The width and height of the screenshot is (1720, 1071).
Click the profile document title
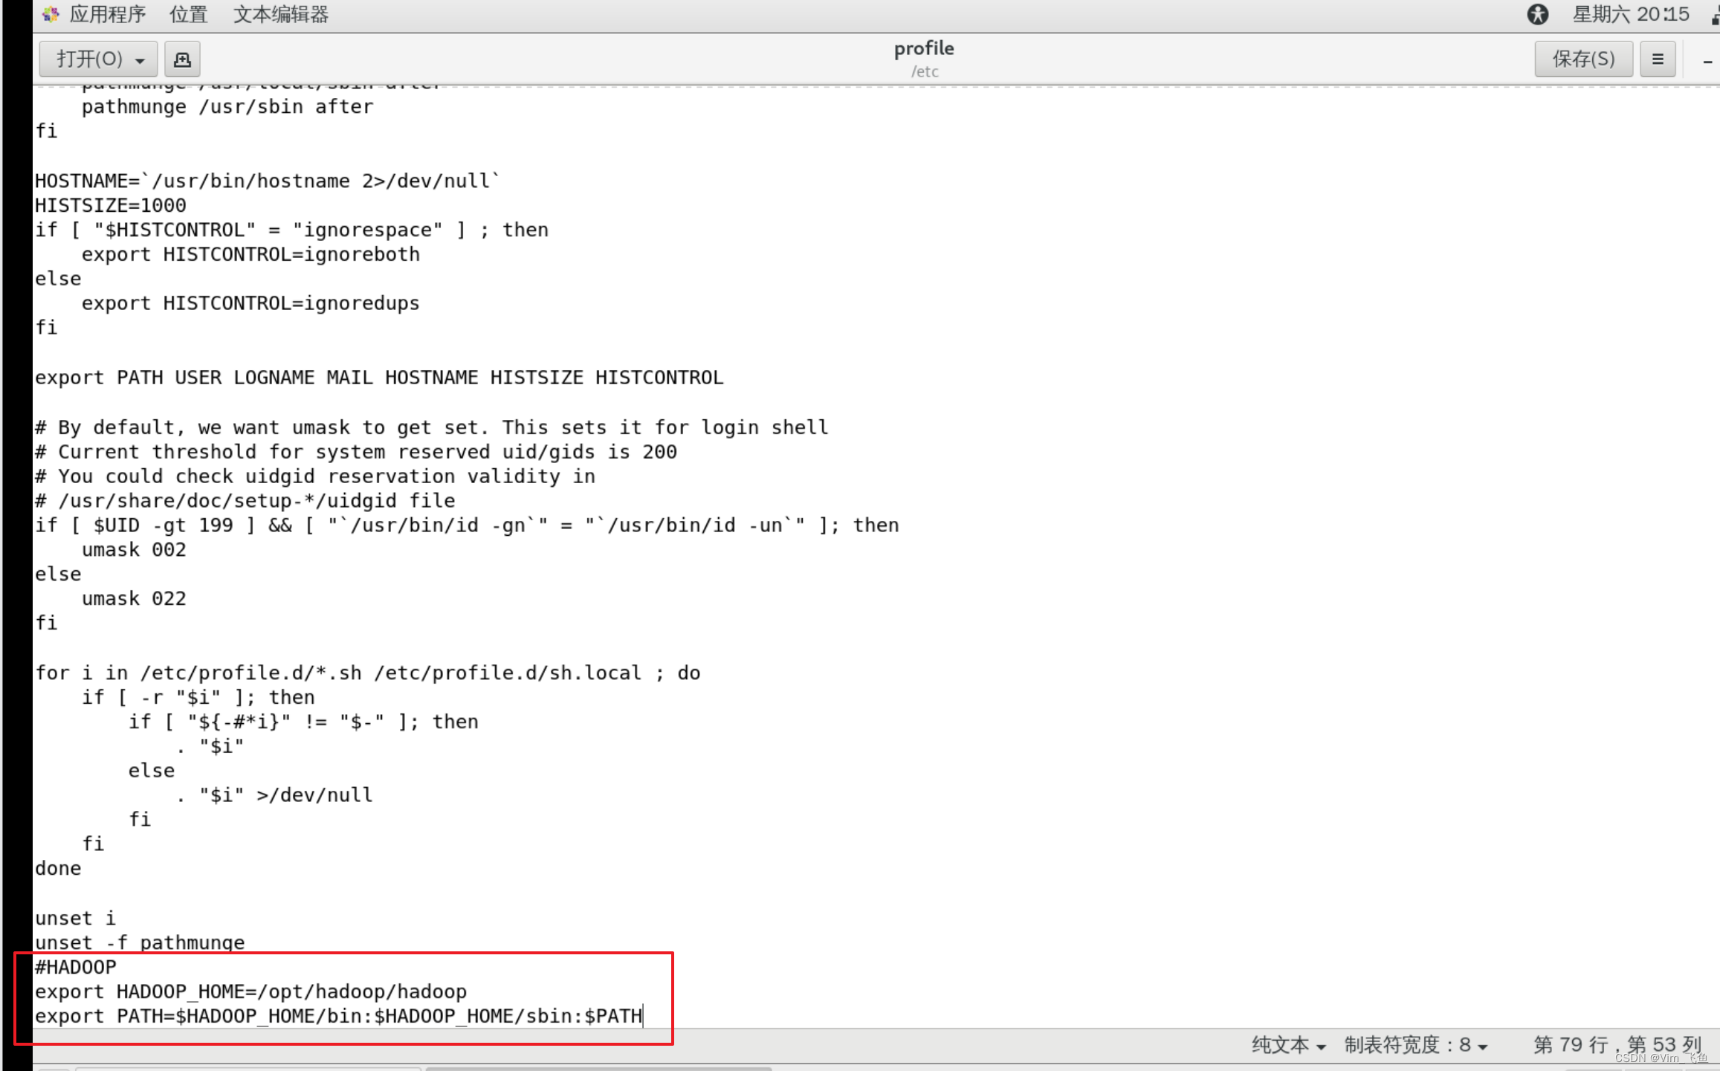point(924,48)
